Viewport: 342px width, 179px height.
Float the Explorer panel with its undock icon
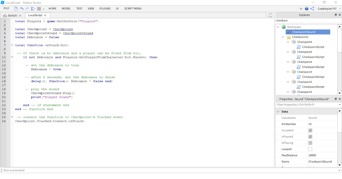click(x=336, y=15)
